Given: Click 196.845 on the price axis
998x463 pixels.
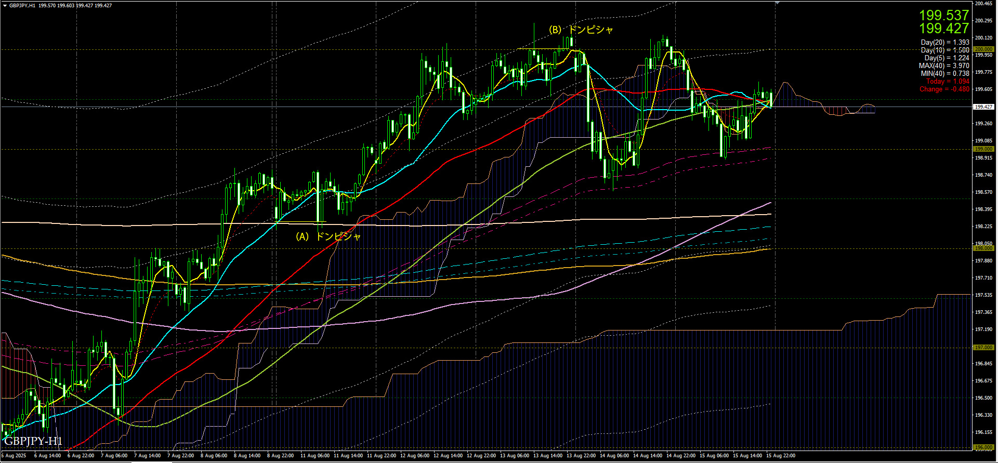Looking at the screenshot, I should point(983,364).
